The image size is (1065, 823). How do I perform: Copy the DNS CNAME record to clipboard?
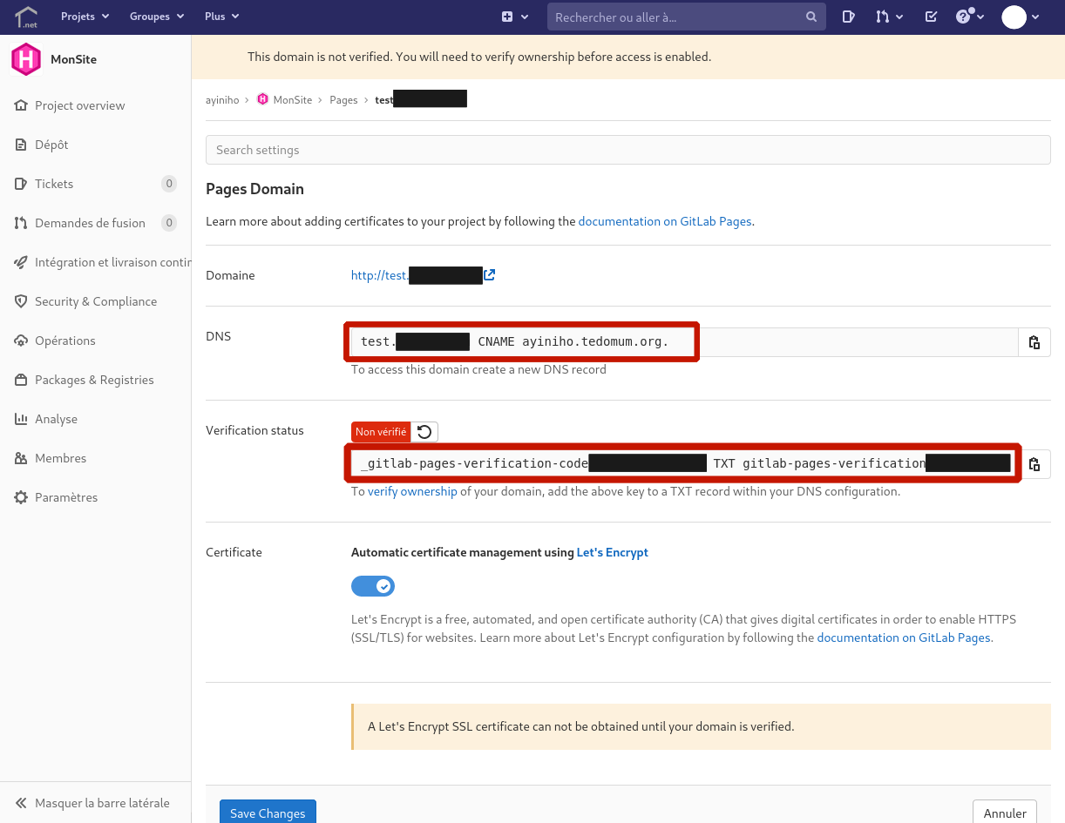coord(1034,342)
